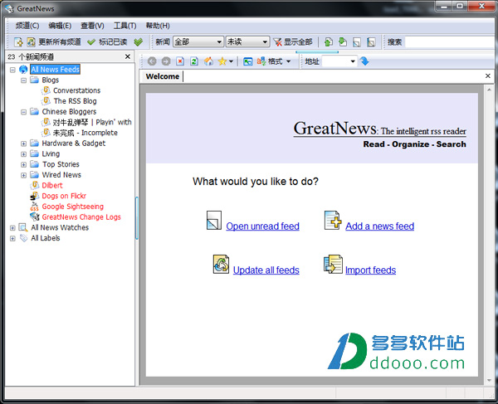
Task: Expand the All Labels node
Action: tap(12, 238)
